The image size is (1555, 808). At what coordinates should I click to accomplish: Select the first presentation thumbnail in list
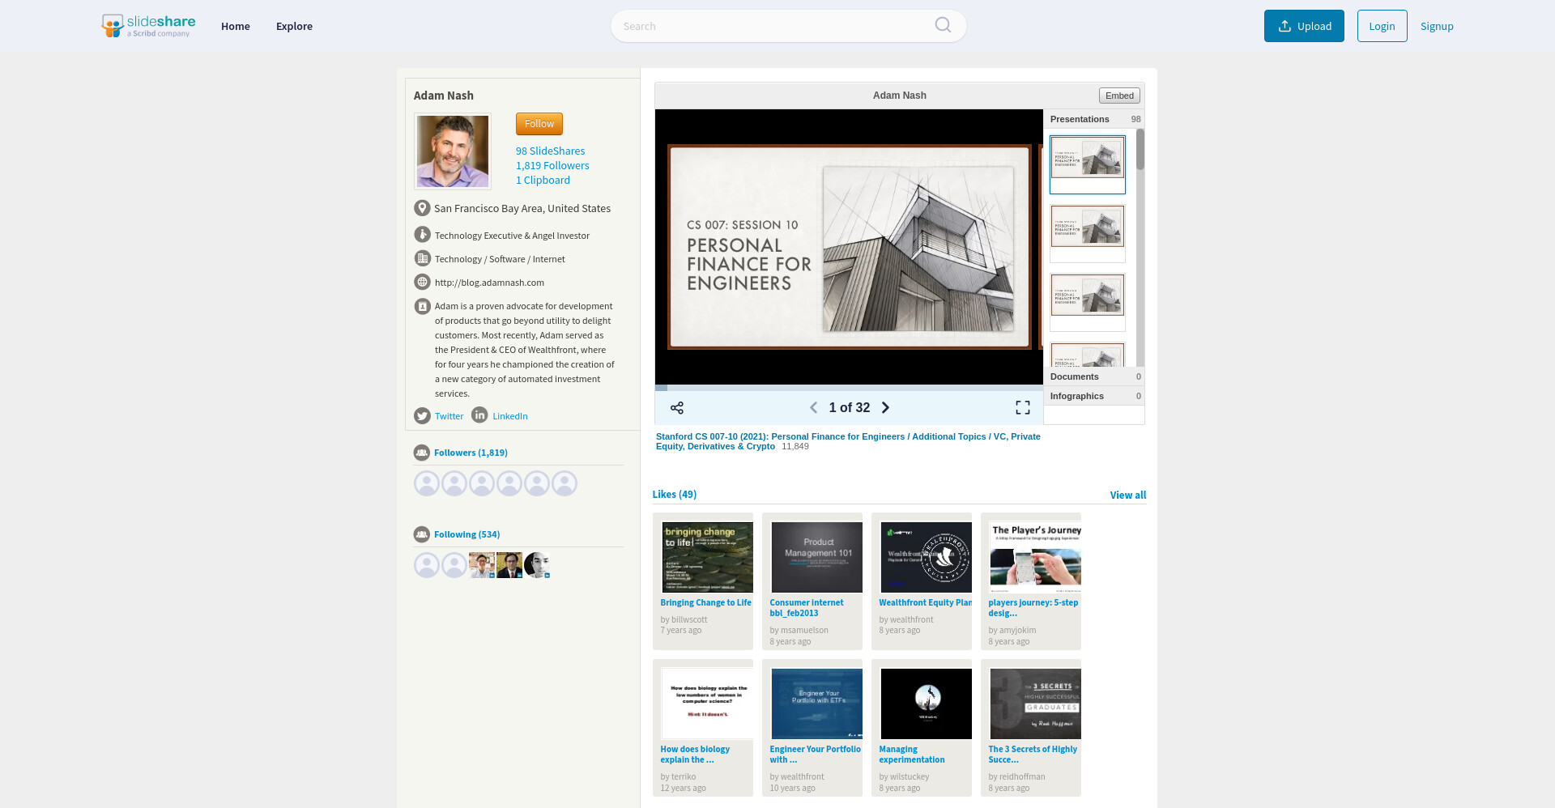[x=1088, y=164]
